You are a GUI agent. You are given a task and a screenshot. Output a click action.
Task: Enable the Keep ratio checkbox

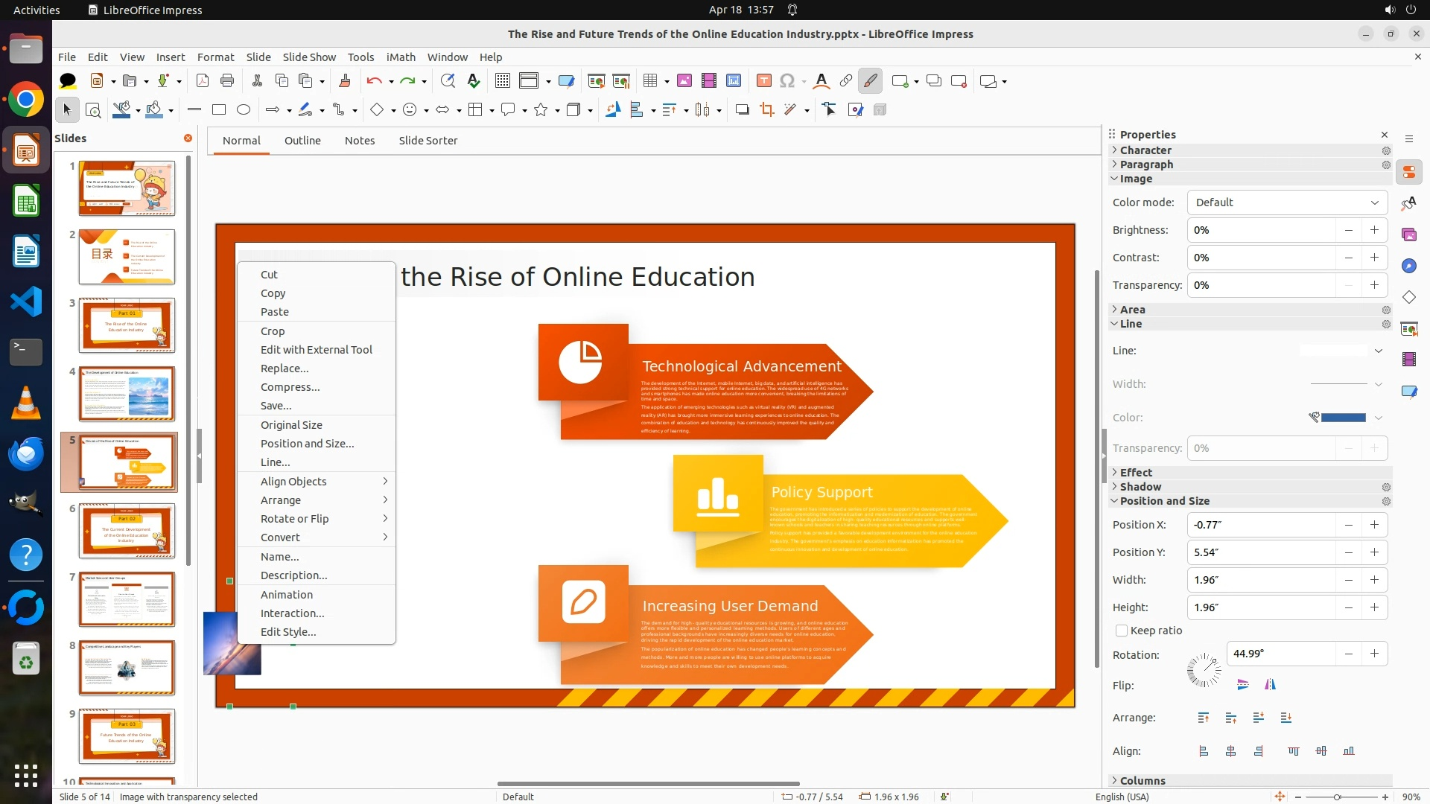tap(1122, 631)
